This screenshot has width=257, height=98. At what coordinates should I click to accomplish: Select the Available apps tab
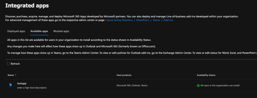39,31
